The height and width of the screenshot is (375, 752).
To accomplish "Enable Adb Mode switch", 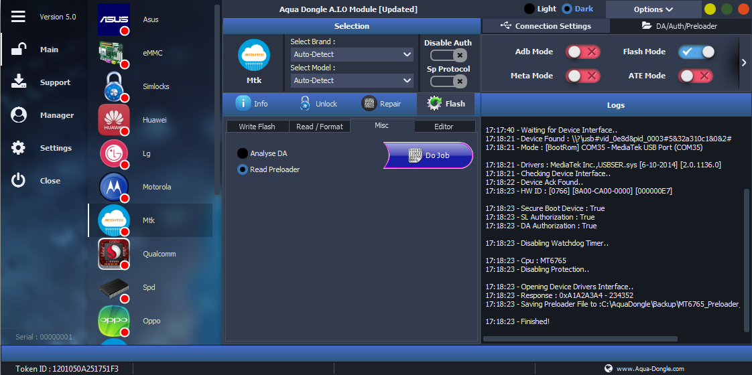I will point(582,52).
